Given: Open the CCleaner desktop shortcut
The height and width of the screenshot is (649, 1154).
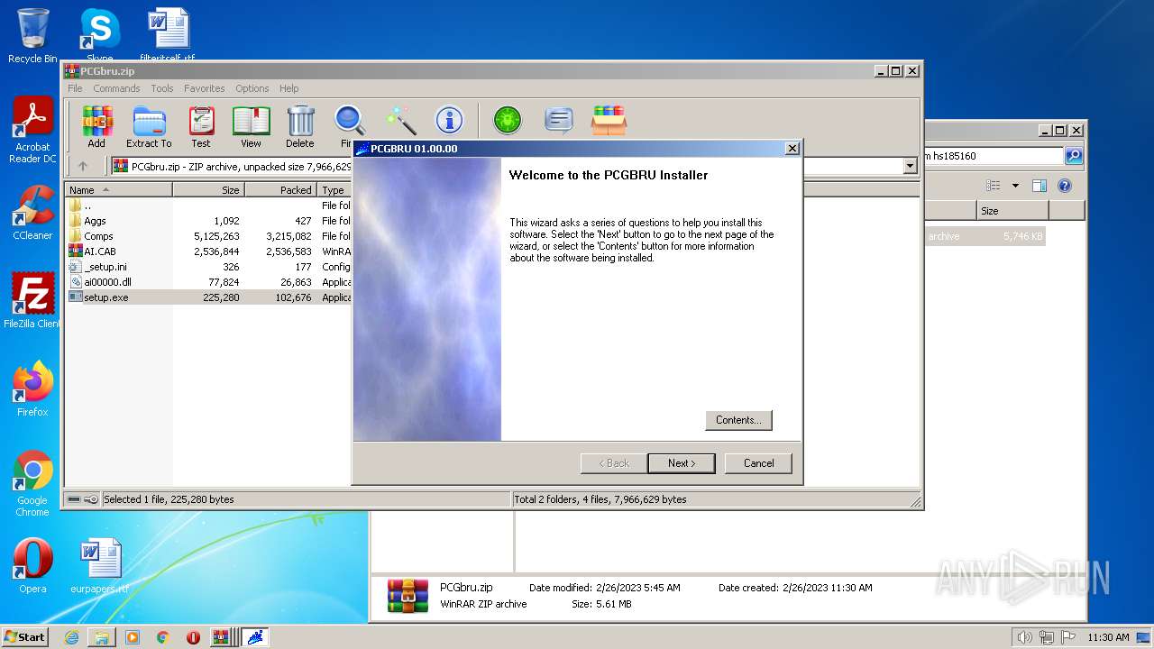Looking at the screenshot, I should (32, 213).
